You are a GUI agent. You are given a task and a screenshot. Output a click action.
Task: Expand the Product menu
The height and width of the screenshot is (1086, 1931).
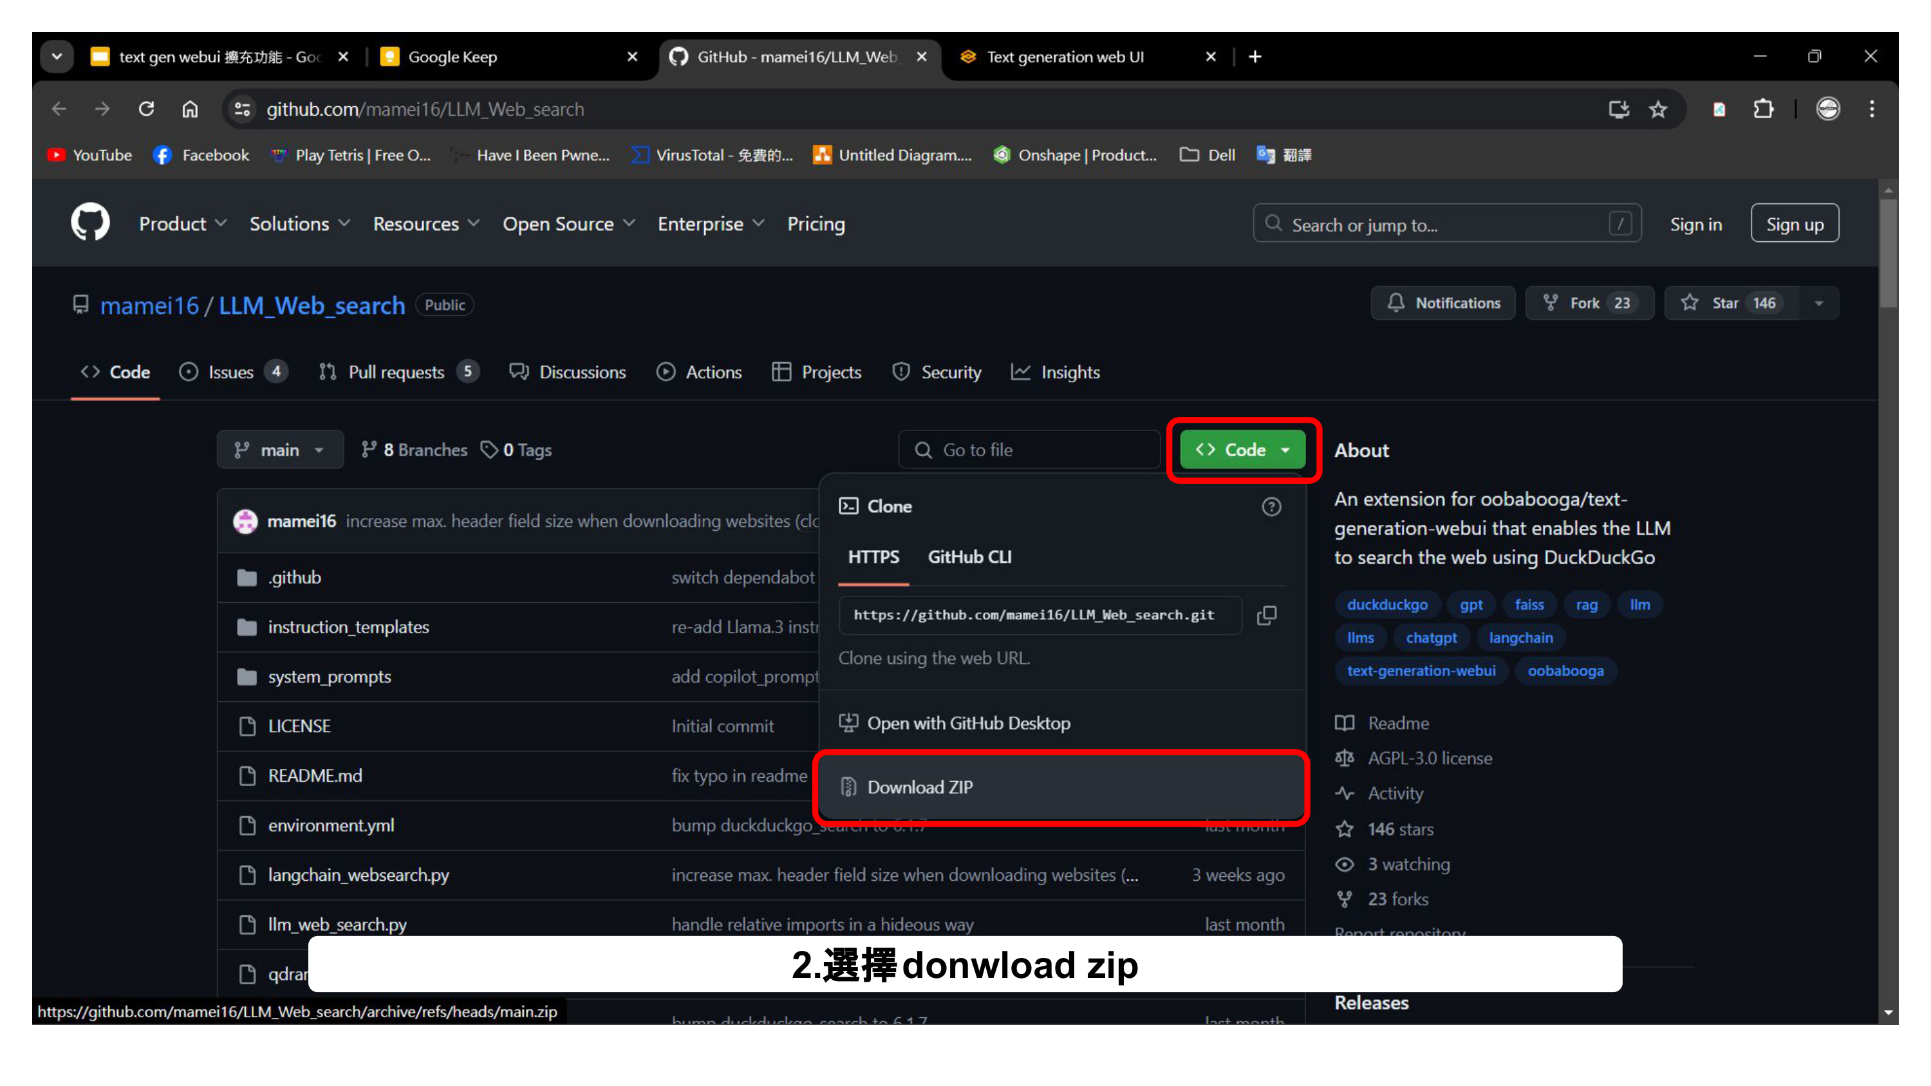(182, 223)
